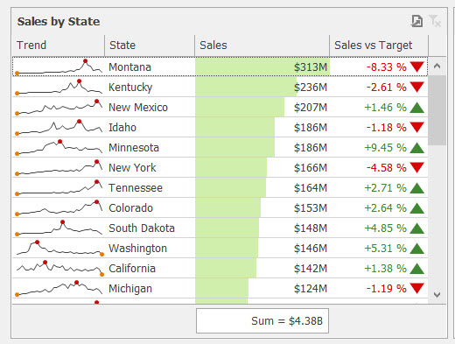The height and width of the screenshot is (344, 455).
Task: Click the Sum = $4.38B total box
Action: coord(262,321)
